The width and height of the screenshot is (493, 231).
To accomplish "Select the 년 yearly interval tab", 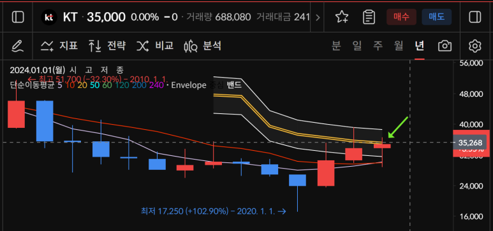I will pyautogui.click(x=420, y=46).
